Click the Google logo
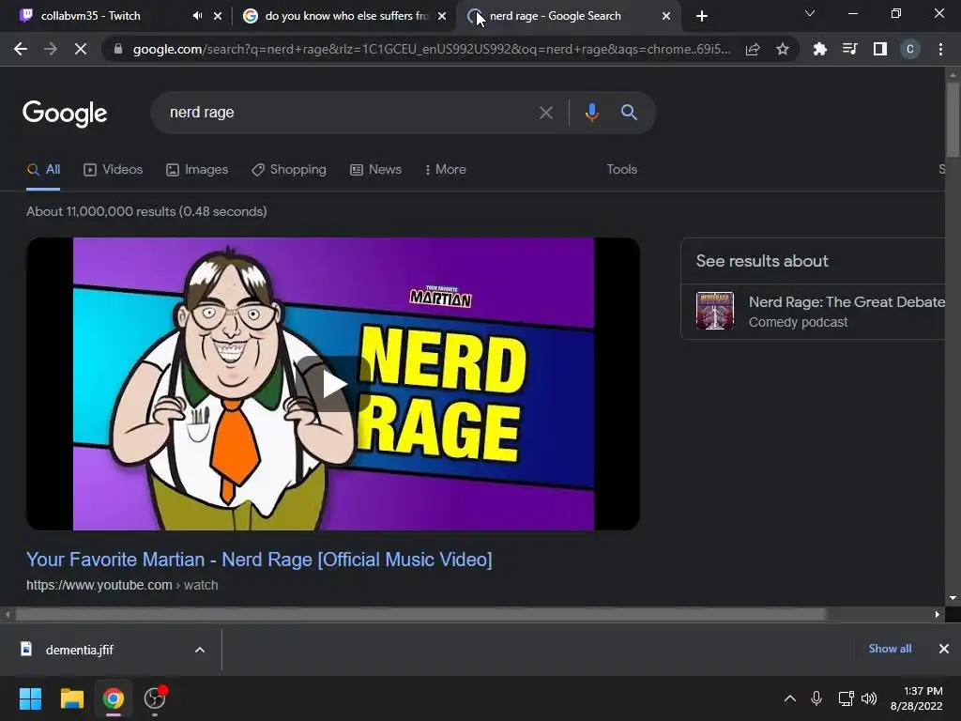The image size is (961, 721). pos(65,114)
